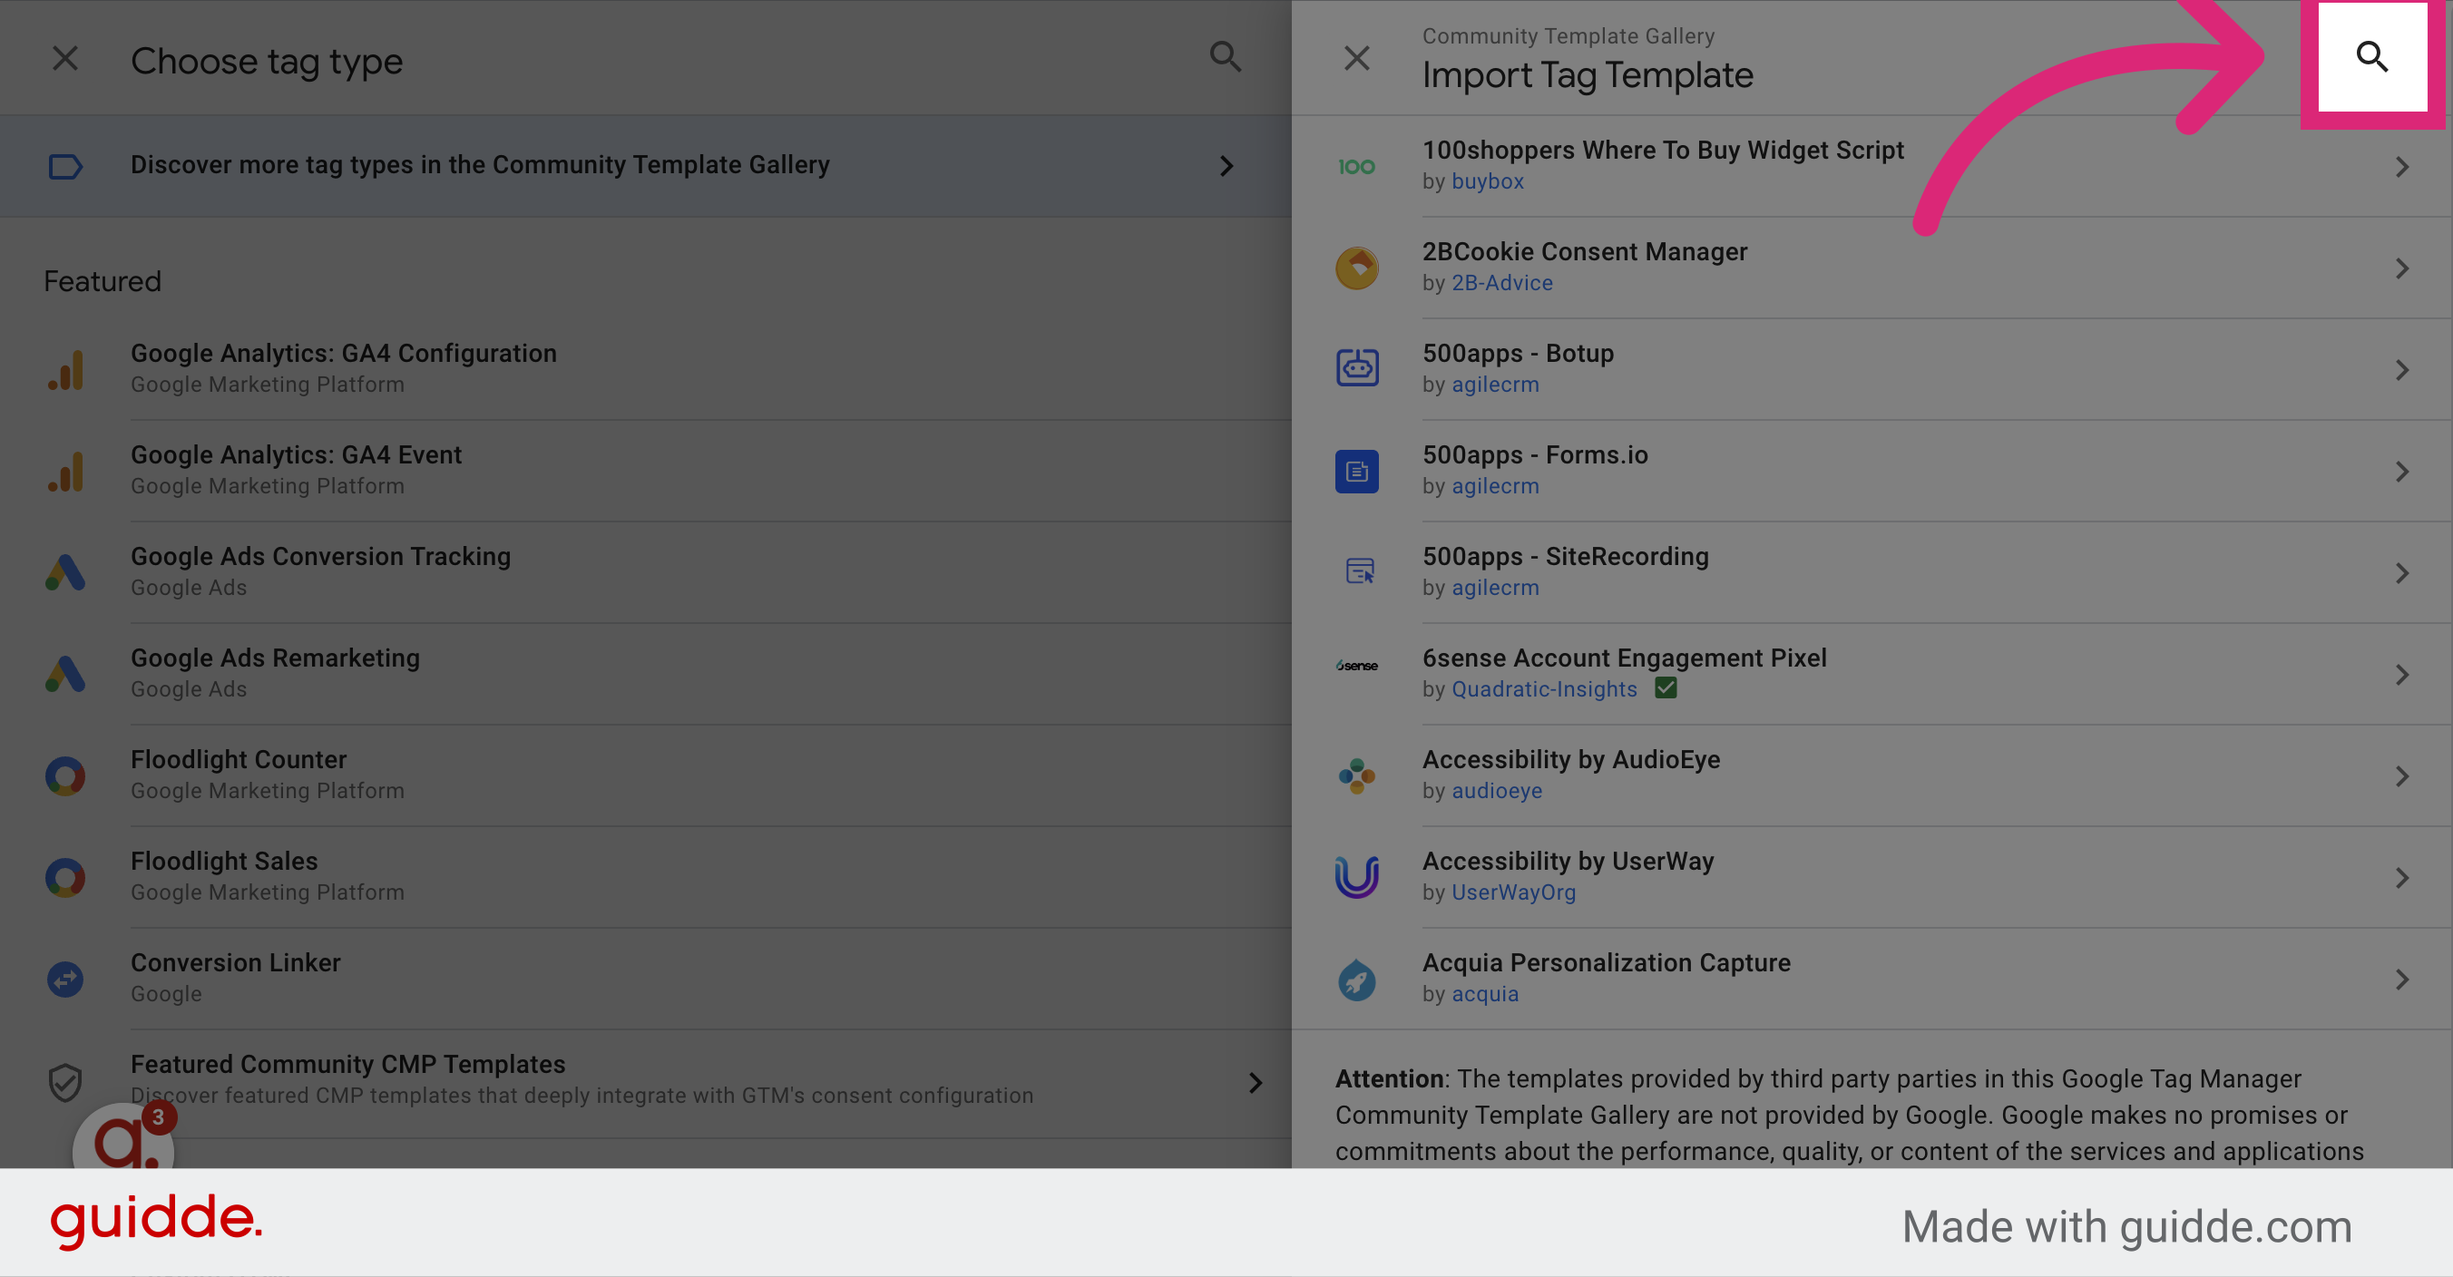
Task: Click 500apps Botup robot icon
Action: 1356,367
